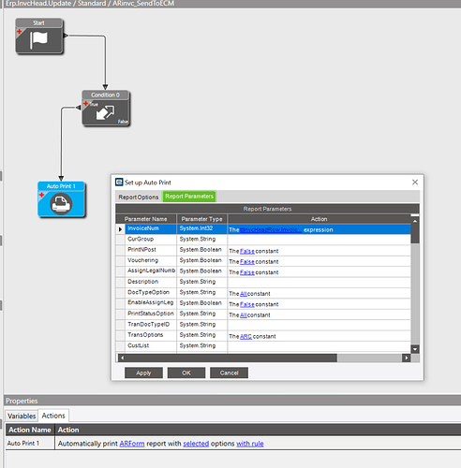Click the red plus on Auto Print node
This screenshot has width=461, height=468.
41,195
